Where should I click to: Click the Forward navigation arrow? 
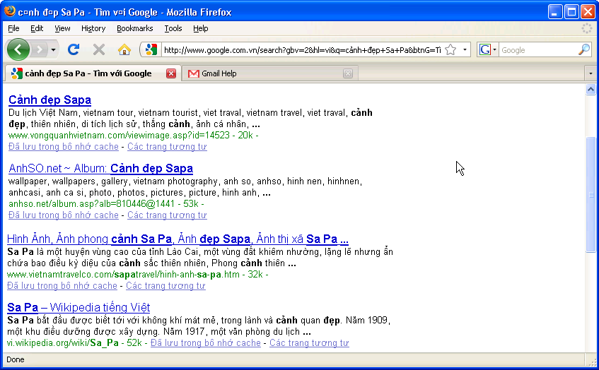pyautogui.click(x=39, y=49)
